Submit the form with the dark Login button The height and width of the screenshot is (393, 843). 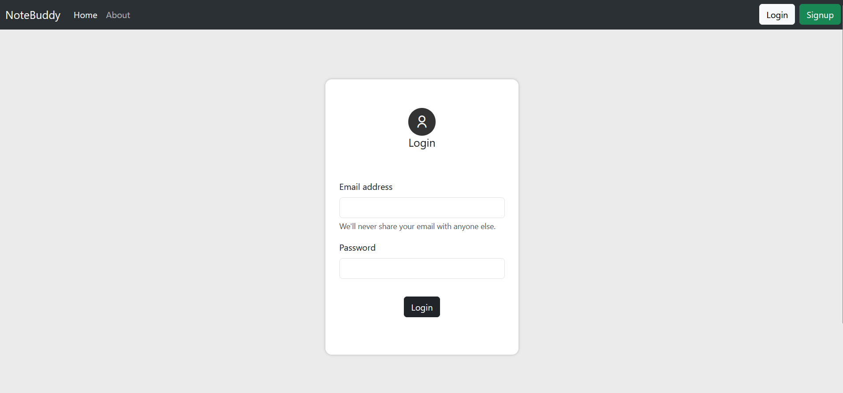[x=421, y=307]
